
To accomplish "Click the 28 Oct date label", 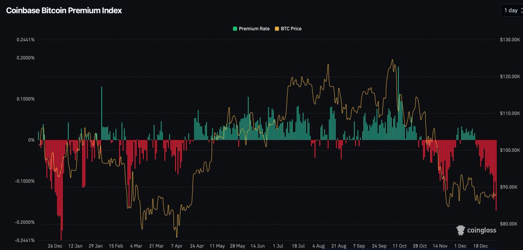I will tap(420, 246).
